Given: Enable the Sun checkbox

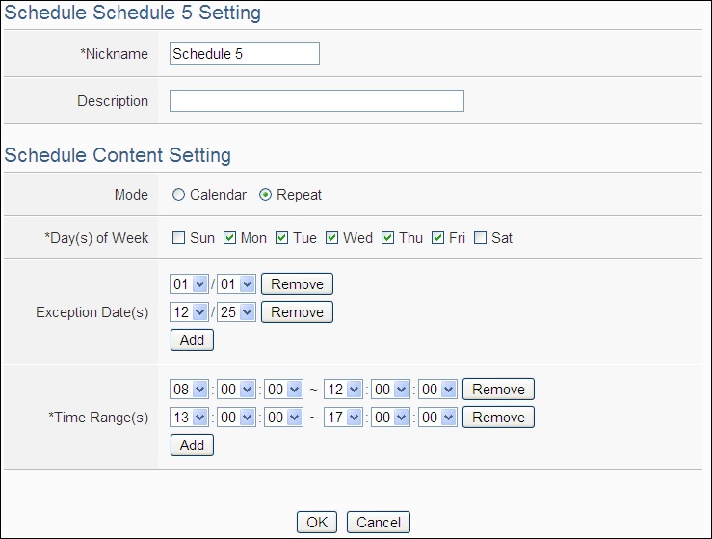Looking at the screenshot, I should coord(179,238).
